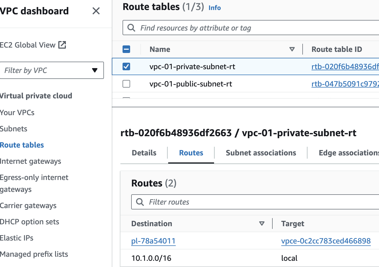
Task: Sort routes by Destination column arrow
Action: pos(262,223)
